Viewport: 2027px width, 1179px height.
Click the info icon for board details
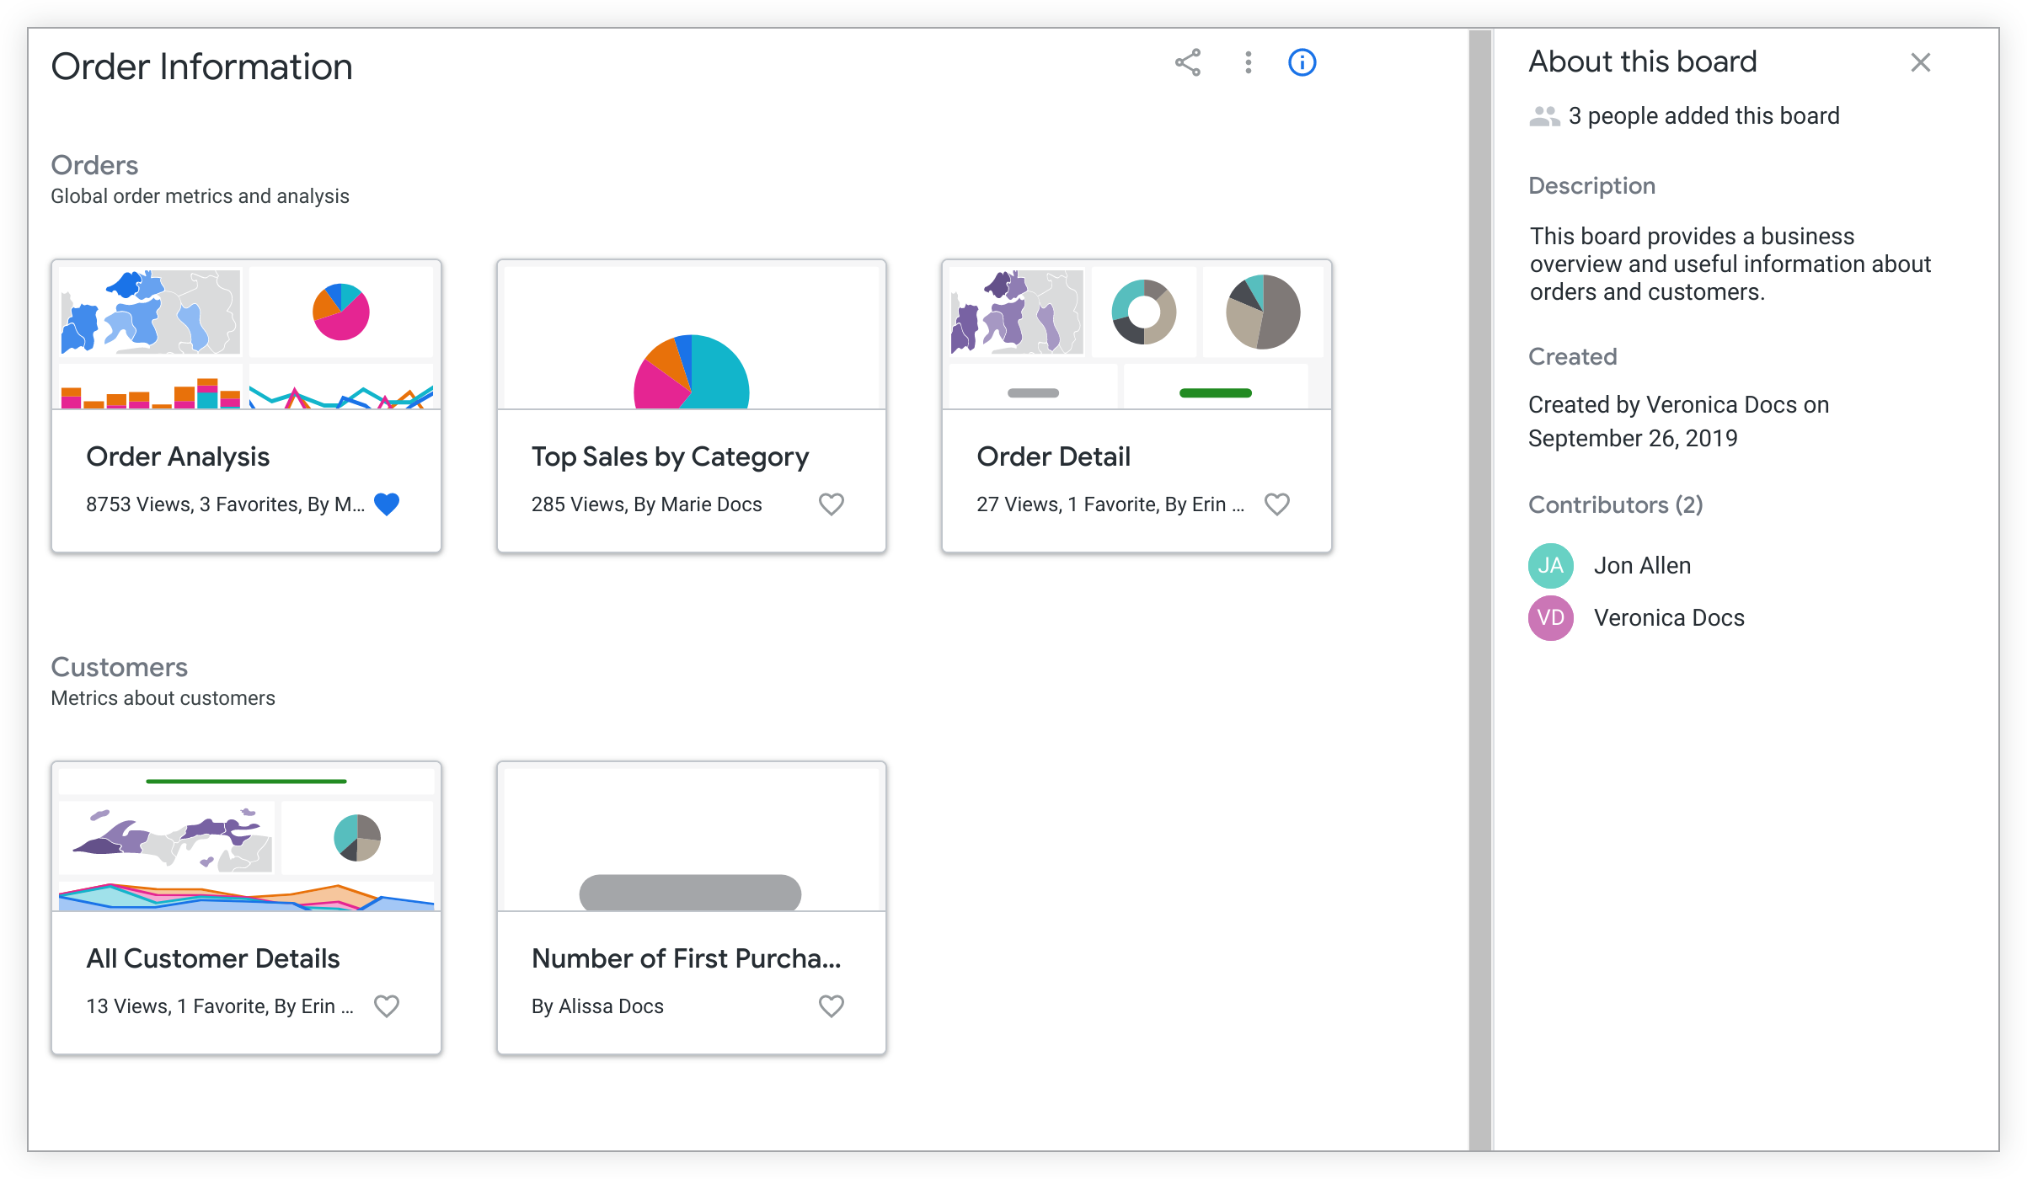(x=1302, y=61)
